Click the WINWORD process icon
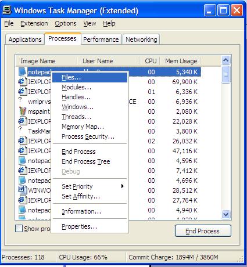Screen dimensions: 247x267 coord(22,190)
